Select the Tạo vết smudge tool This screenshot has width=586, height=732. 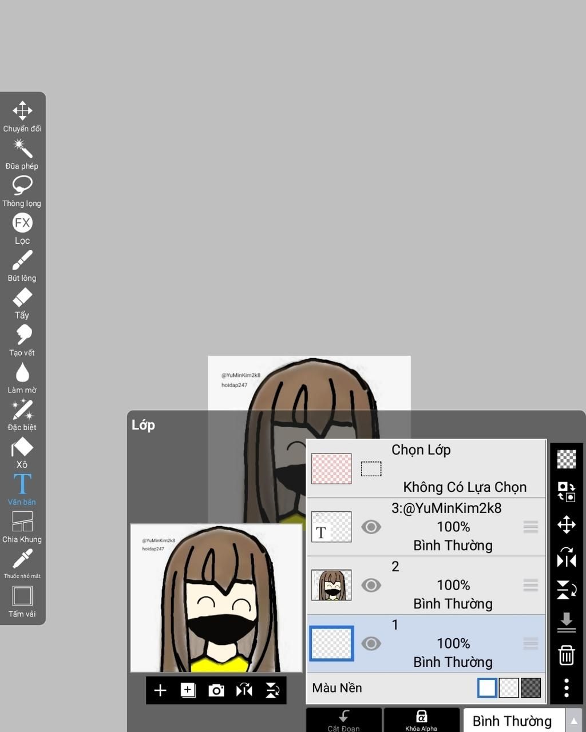click(x=22, y=340)
